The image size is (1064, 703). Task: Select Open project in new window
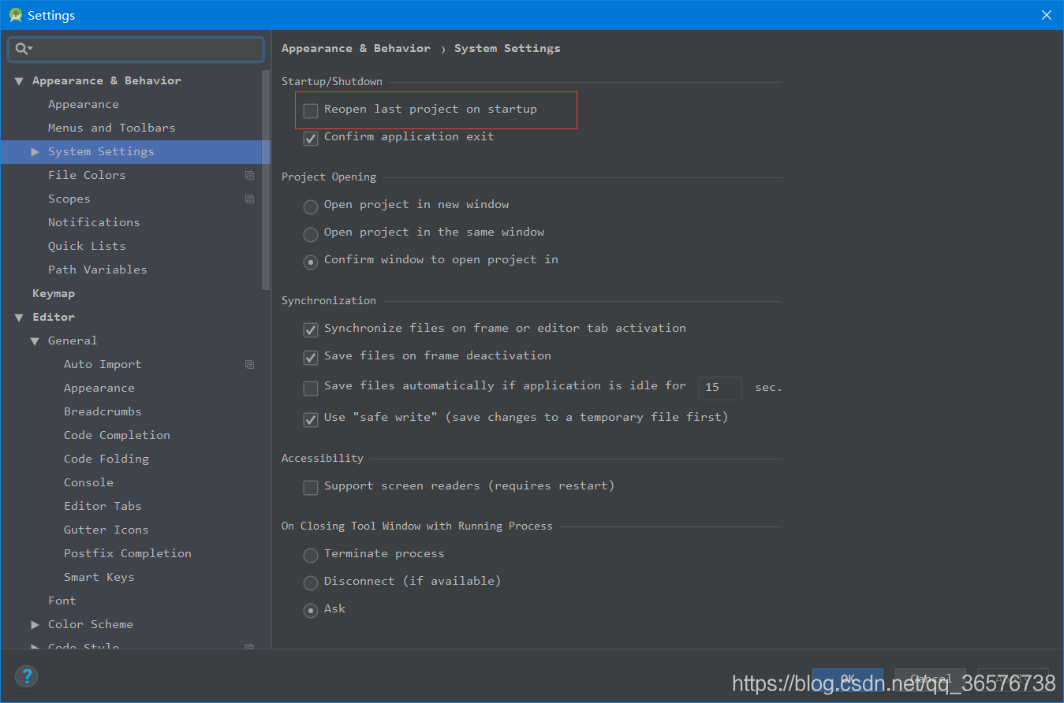click(x=311, y=206)
